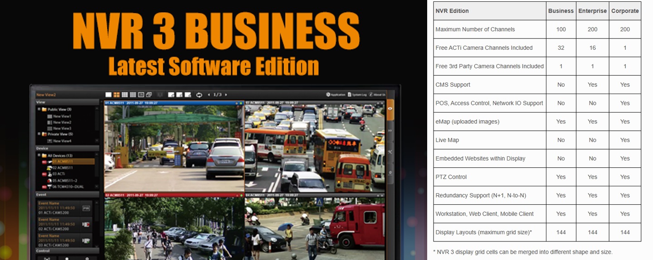
Task: Select highlighted device 01 ACM8511
Action: point(73,161)
